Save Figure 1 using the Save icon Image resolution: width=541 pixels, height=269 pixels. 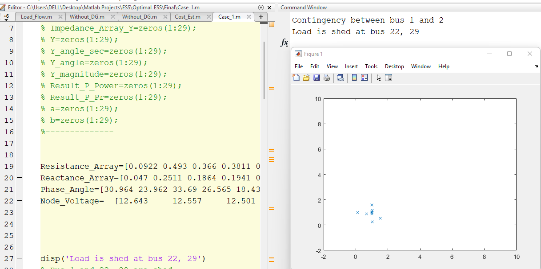point(317,78)
